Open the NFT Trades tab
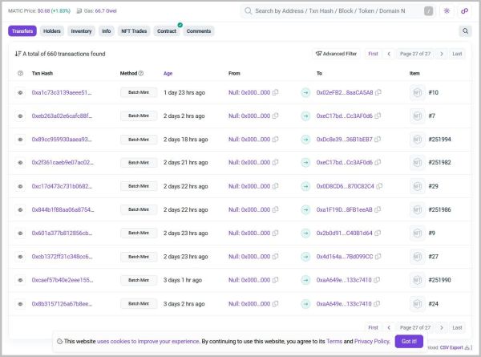The height and width of the screenshot is (357, 481). 134,31
